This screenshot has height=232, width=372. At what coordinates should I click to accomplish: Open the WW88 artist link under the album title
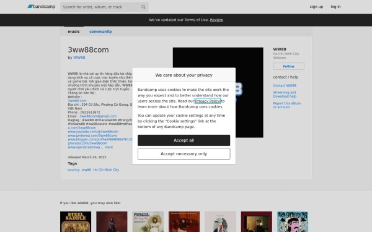[x=79, y=58]
